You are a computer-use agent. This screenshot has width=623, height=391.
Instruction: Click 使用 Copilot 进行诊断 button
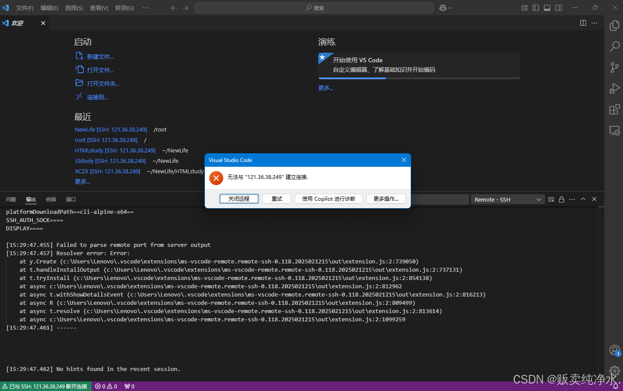tap(329, 199)
